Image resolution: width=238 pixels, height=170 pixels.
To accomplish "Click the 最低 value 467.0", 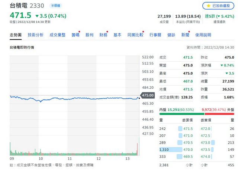I will pyautogui.click(x=188, y=81).
